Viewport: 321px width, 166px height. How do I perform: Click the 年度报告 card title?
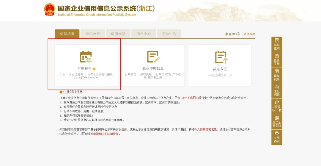point(84,69)
